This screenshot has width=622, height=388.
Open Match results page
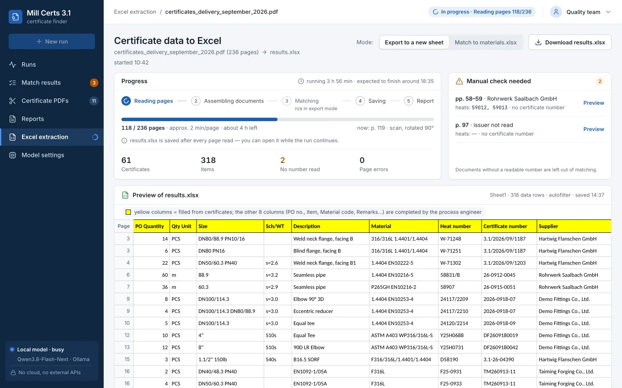tap(52, 83)
